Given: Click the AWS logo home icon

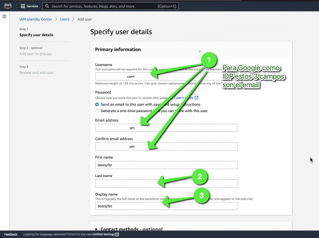Looking at the screenshot, I should [x=8, y=6].
